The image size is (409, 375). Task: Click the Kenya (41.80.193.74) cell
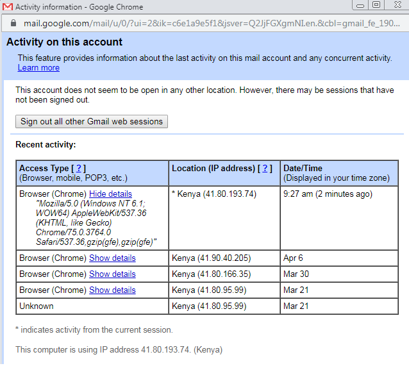tap(224, 218)
